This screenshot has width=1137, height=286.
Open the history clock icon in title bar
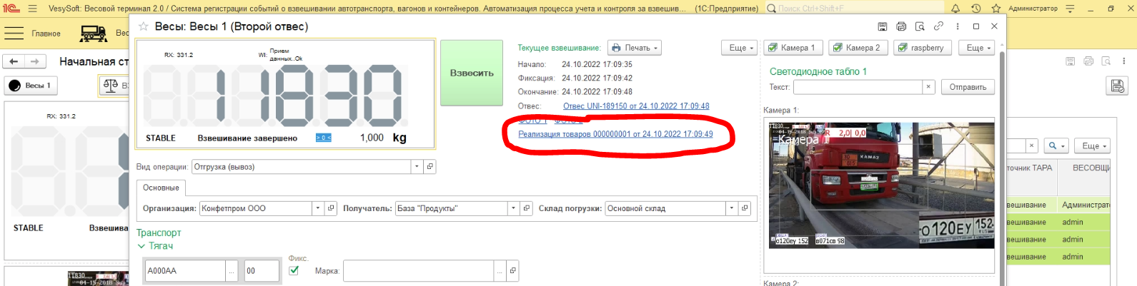(x=975, y=9)
